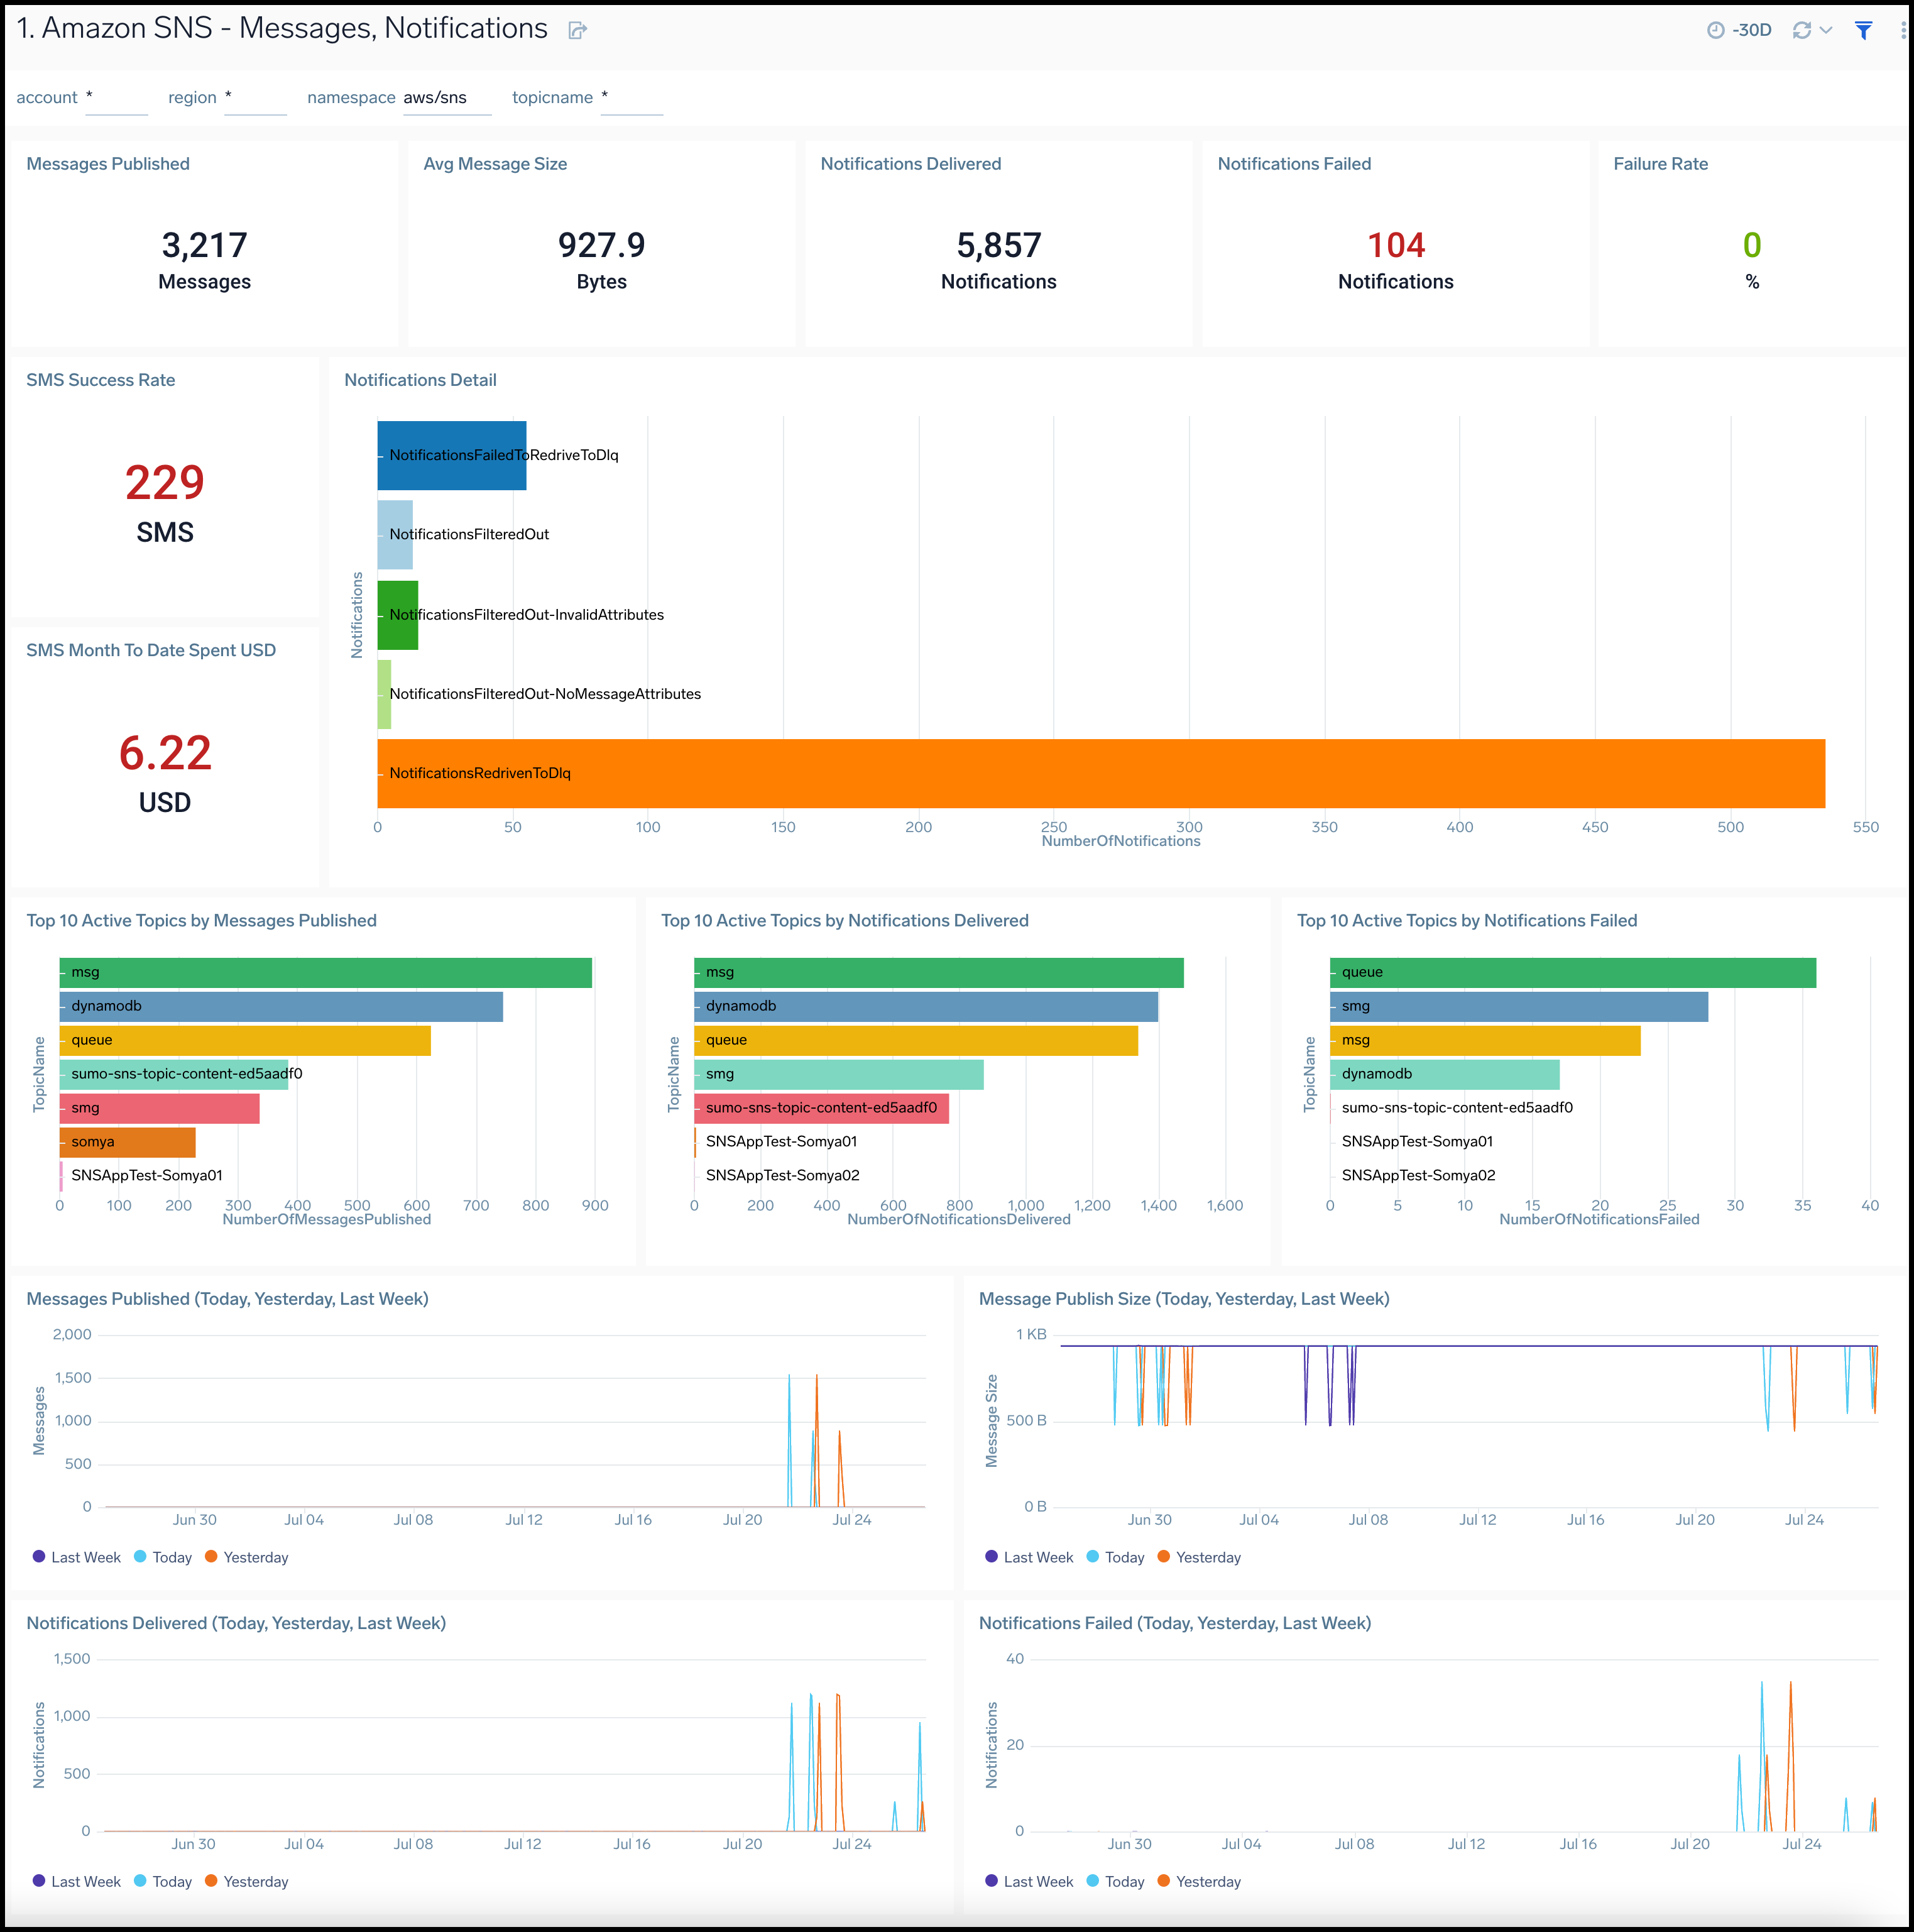Open the account filter field
This screenshot has height=1932, width=1914.
tap(117, 97)
